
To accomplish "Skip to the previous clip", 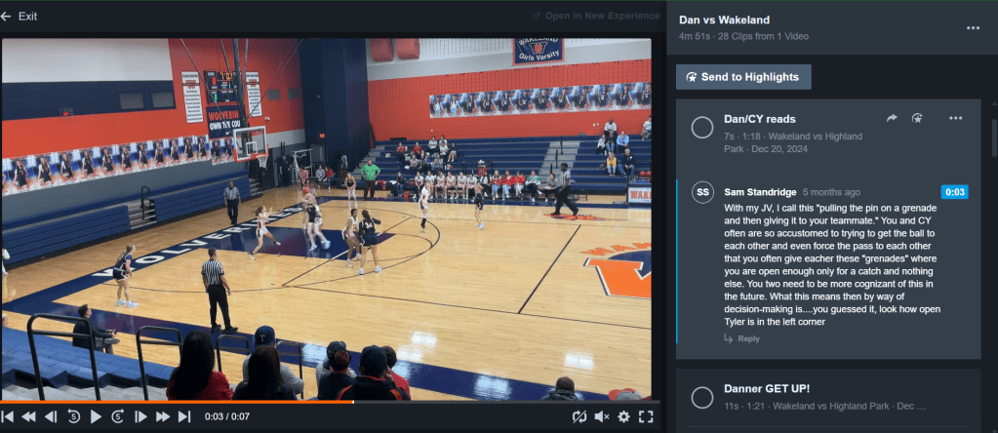I will pyautogui.click(x=8, y=416).
